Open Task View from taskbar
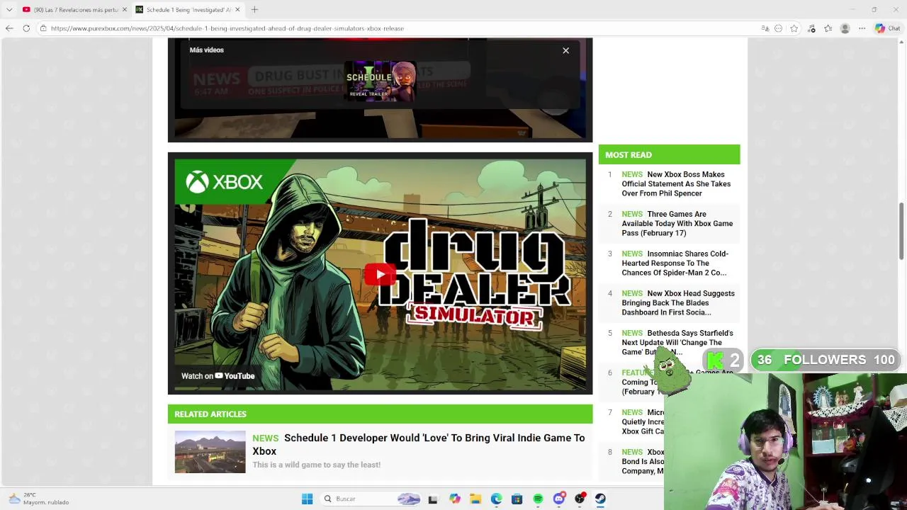Viewport: 907px width, 510px height. pyautogui.click(x=433, y=499)
